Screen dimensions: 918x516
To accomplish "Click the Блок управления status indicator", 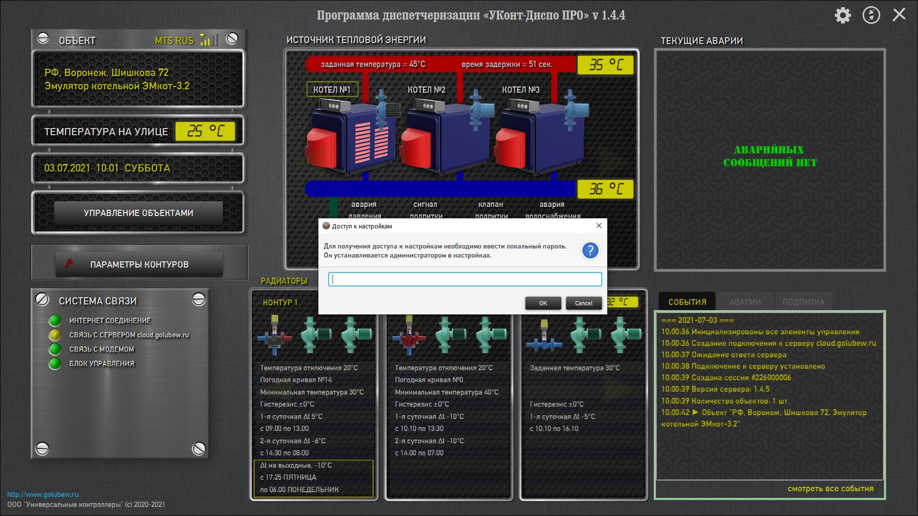I will pos(55,364).
